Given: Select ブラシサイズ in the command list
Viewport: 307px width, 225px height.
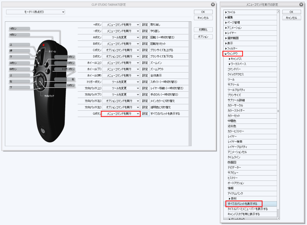Looking at the screenshot, I should 250,95.
